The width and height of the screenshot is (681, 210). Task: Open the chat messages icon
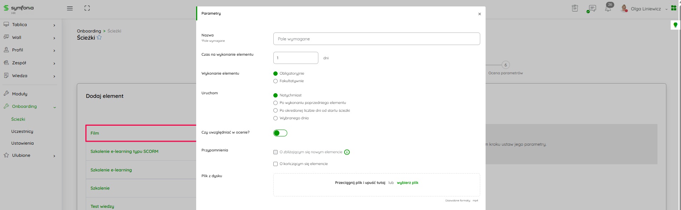pyautogui.click(x=592, y=8)
